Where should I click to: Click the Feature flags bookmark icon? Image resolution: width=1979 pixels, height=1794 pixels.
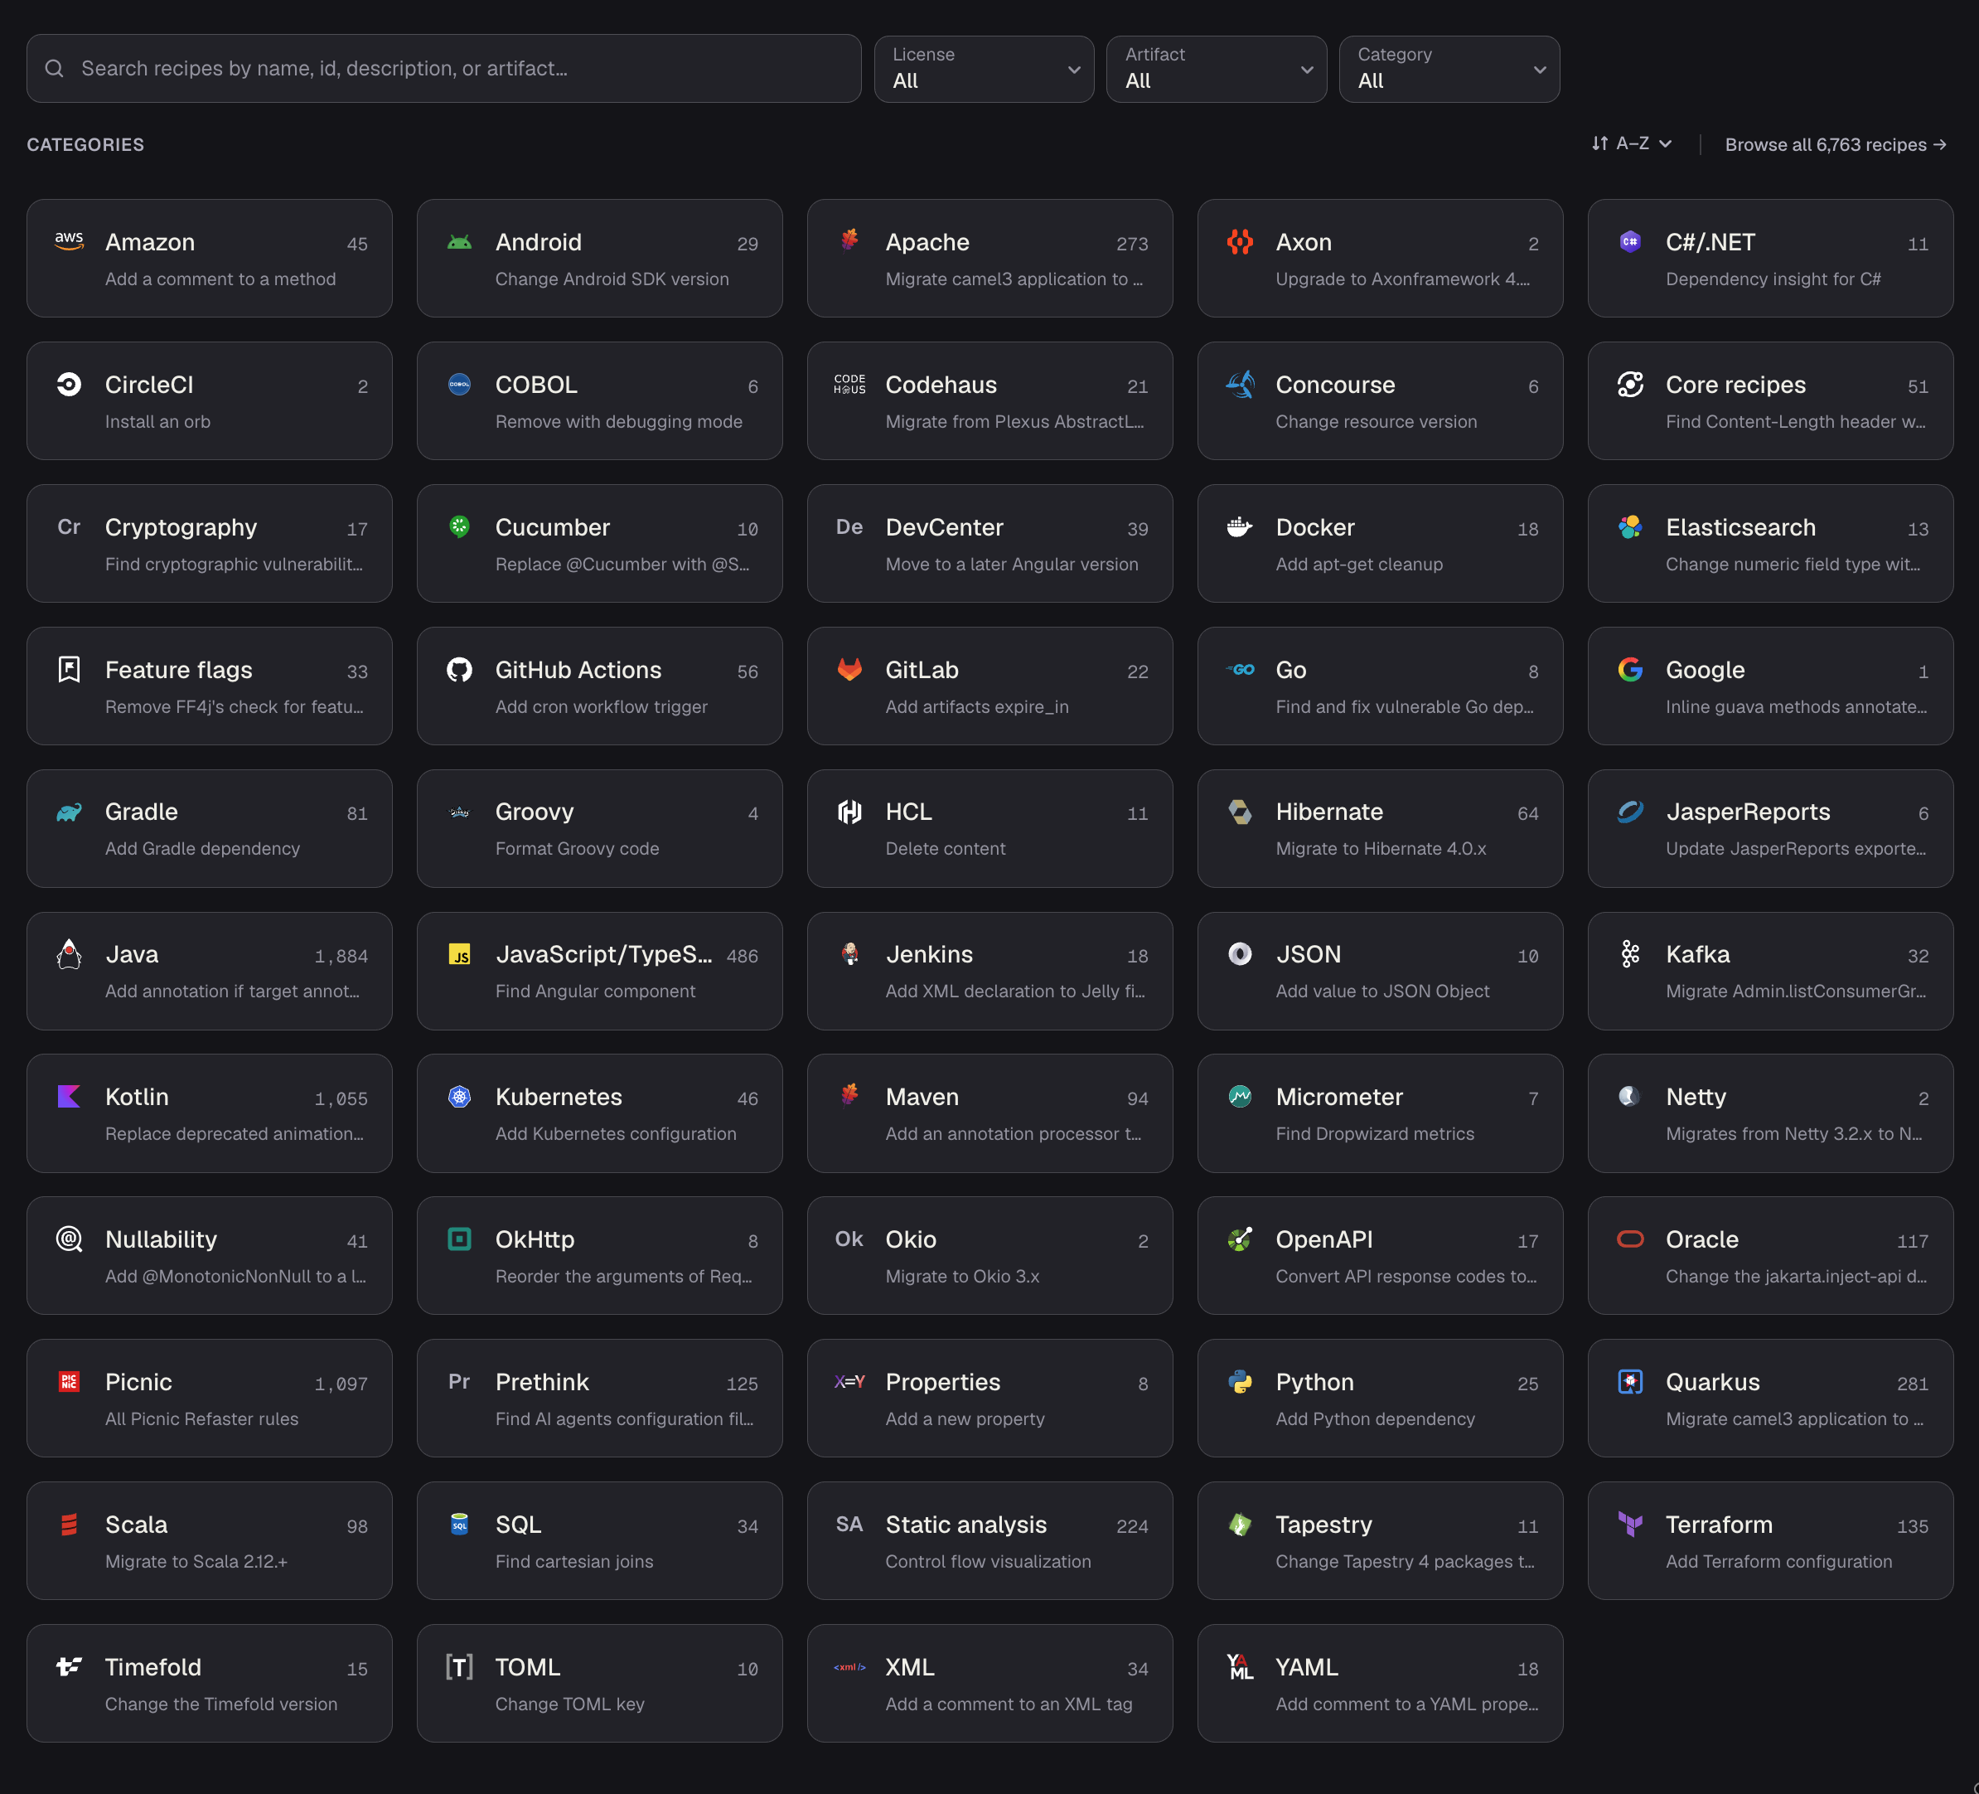point(69,670)
